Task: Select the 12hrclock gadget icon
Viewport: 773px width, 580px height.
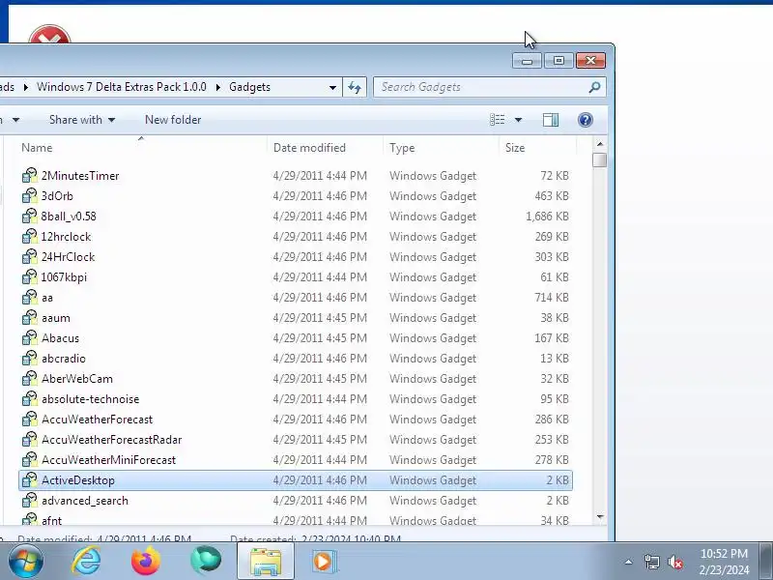Action: click(30, 236)
